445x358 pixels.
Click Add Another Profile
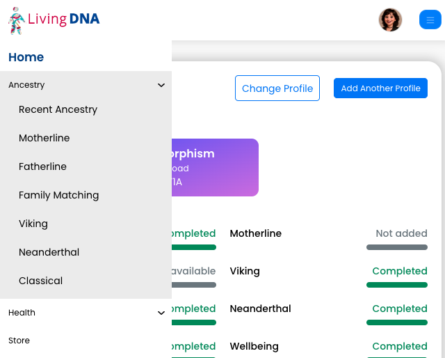(x=380, y=88)
